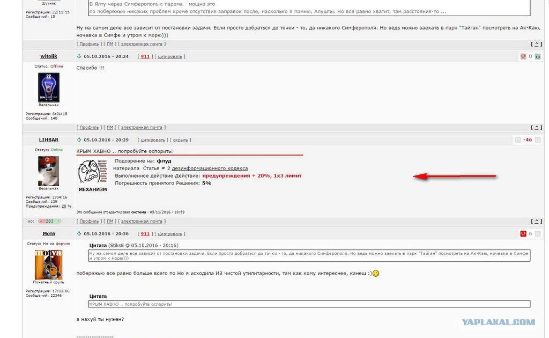Click the anchor permalink icon on witolik's post
This screenshot has height=338, width=549.
click(79, 56)
